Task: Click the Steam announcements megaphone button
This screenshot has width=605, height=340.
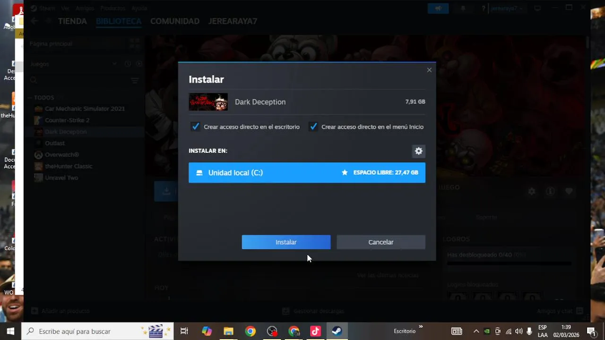Action: 438,8
